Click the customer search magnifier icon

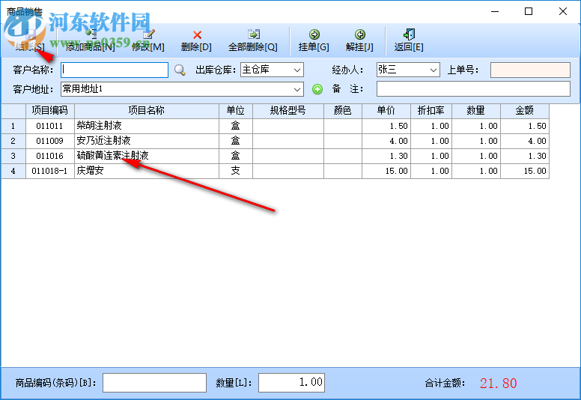tap(180, 70)
